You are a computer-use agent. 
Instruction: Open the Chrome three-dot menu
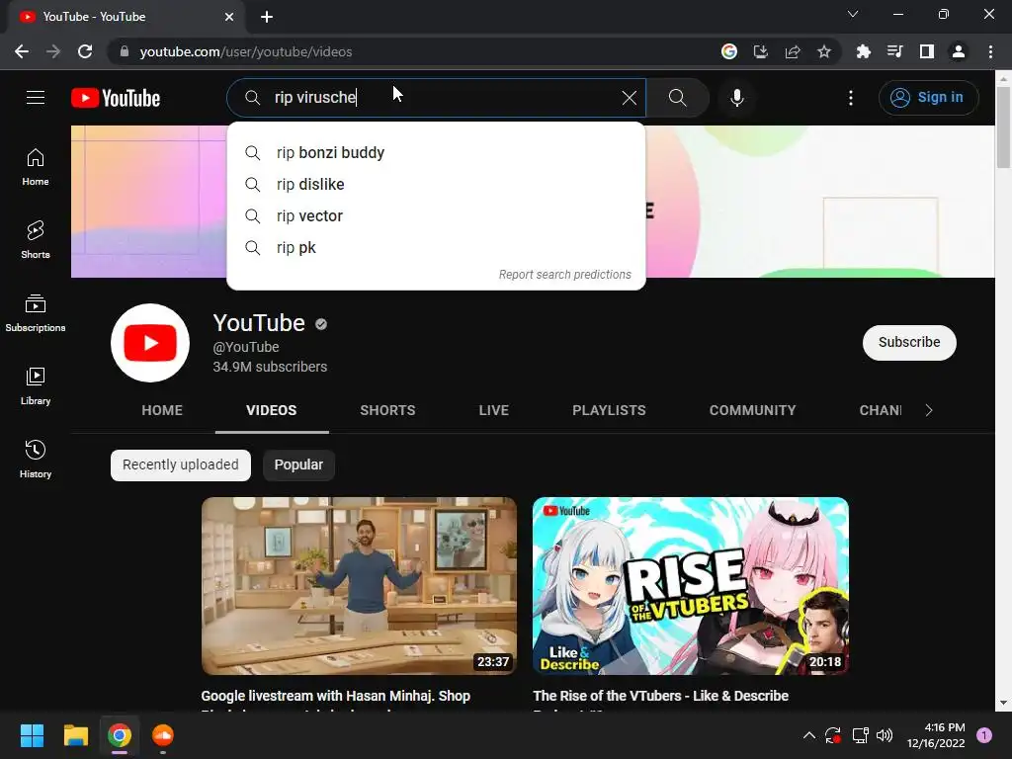point(990,51)
